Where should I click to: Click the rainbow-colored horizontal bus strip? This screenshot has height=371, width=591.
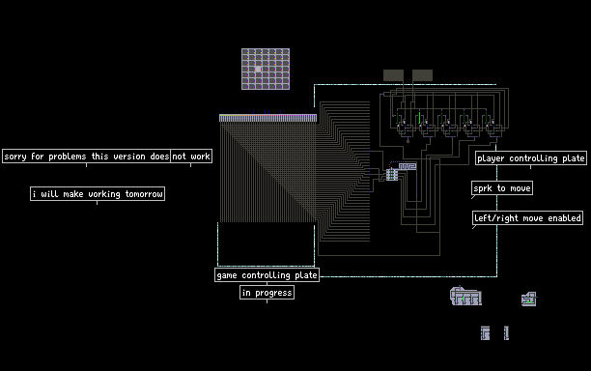[268, 117]
